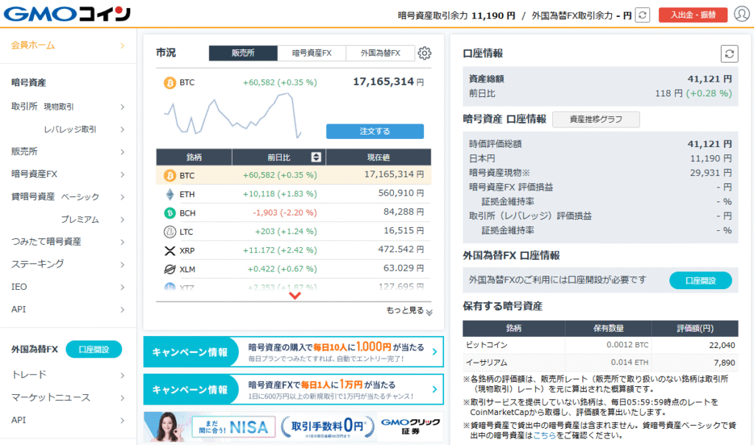Image resolution: width=754 pixels, height=445 pixels.
Task: Click the Ethereum icon in price table
Action: (169, 194)
